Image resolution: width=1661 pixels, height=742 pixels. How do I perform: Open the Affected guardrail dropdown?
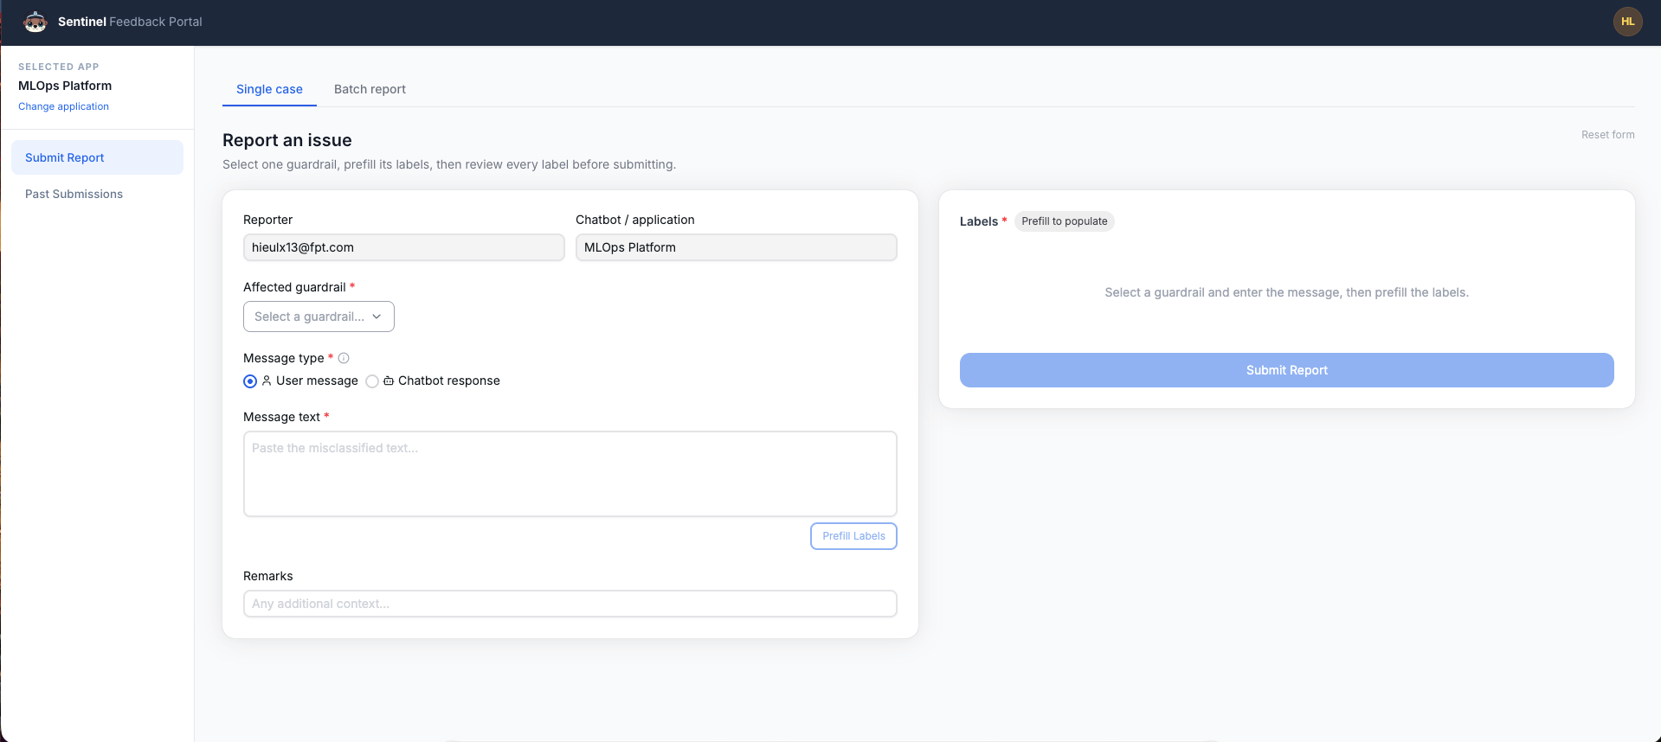[x=319, y=317]
